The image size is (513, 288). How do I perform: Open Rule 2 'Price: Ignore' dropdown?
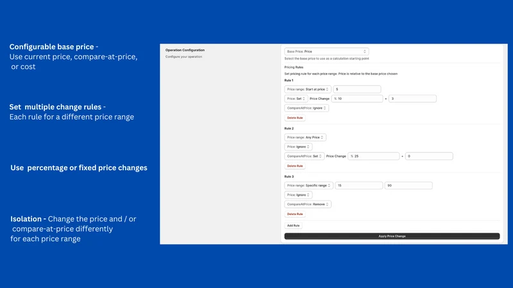click(x=298, y=147)
